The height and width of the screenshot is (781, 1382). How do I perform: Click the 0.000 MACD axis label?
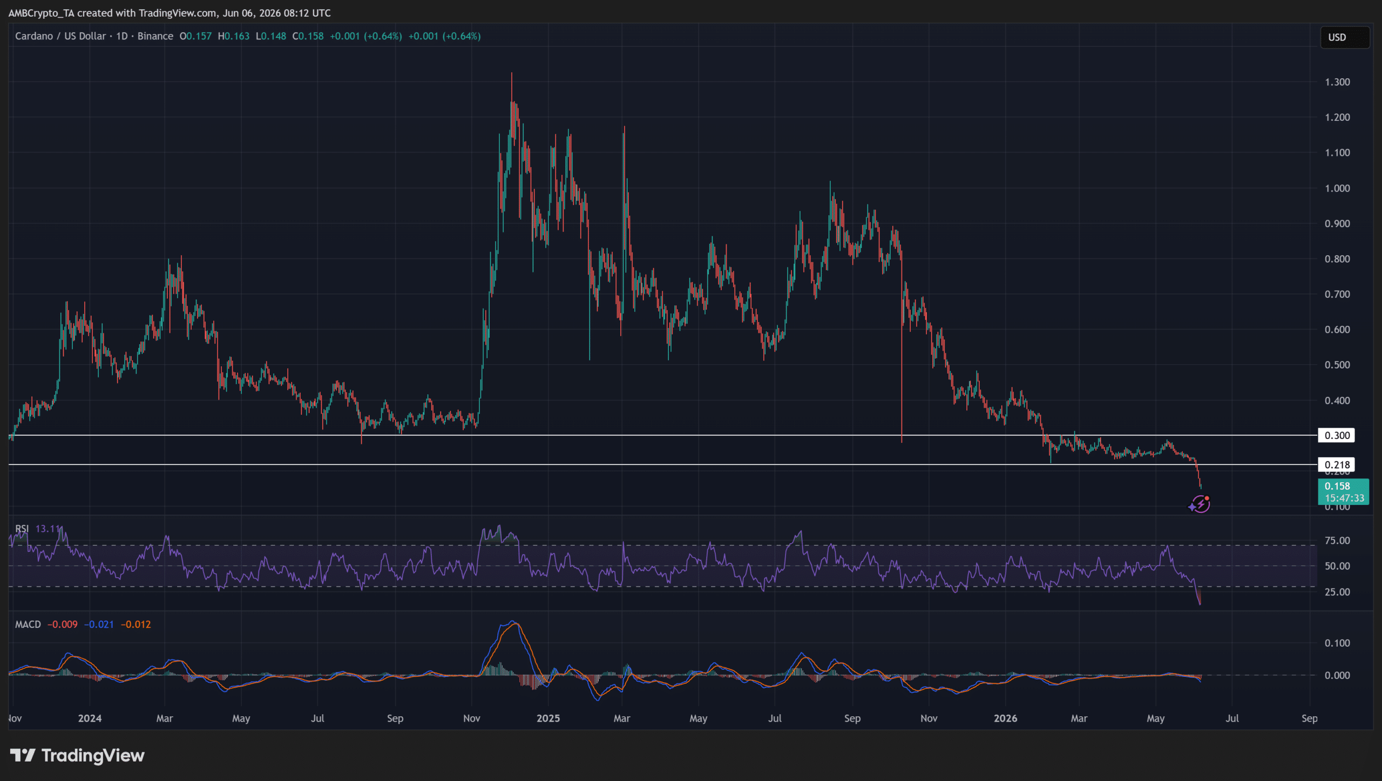click(1337, 675)
